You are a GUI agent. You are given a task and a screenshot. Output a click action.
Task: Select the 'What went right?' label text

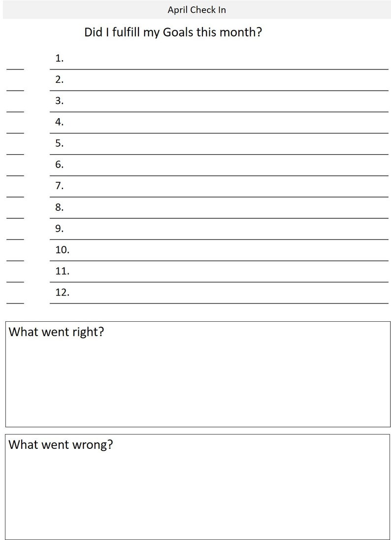coord(56,332)
